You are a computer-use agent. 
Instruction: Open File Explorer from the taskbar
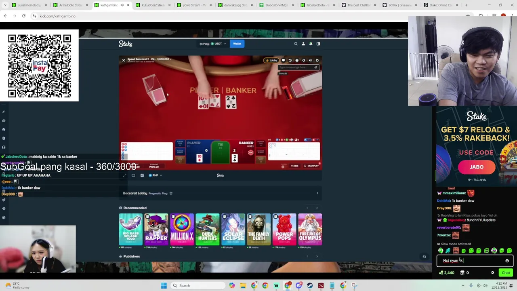(x=243, y=286)
